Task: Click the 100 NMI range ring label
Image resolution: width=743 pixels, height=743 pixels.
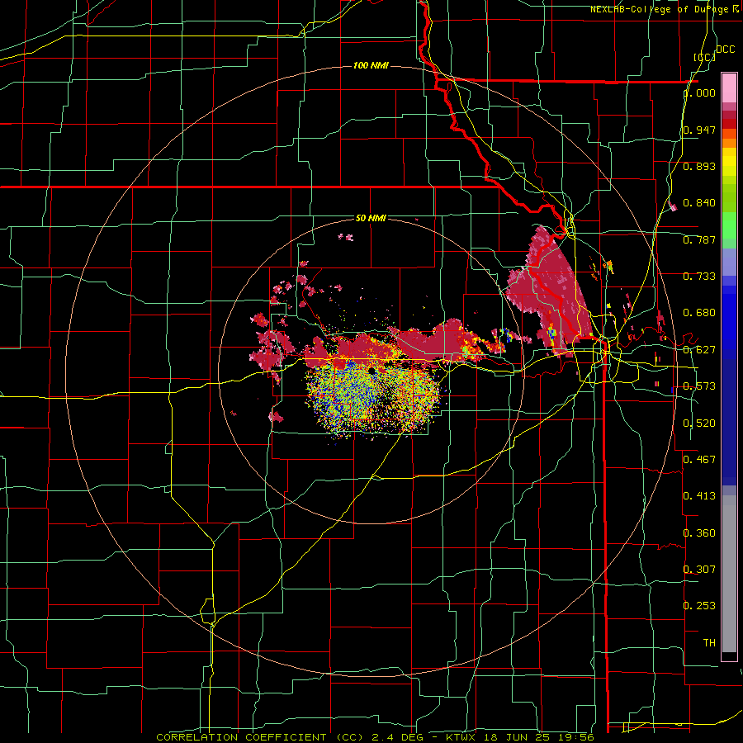Action: tap(371, 65)
